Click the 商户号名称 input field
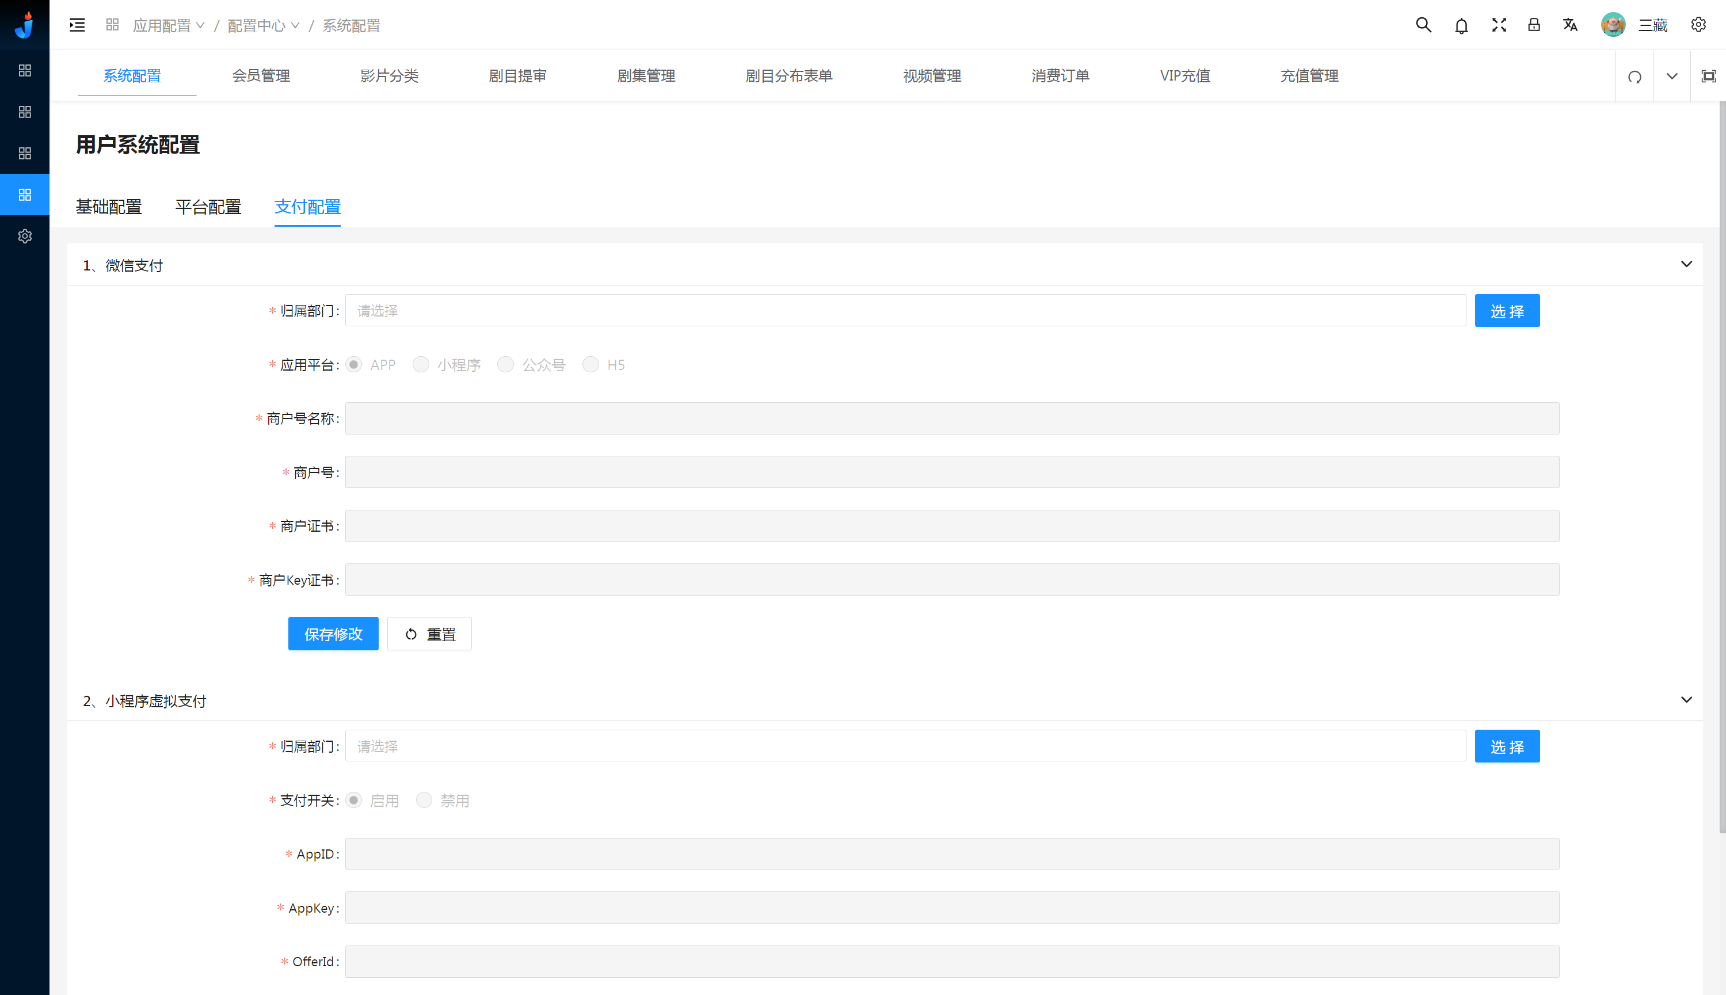 [x=951, y=418]
